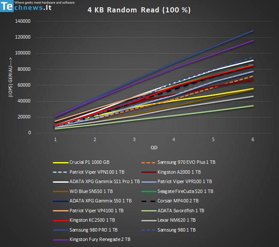
Task: Select the Kingston KC2500 1 TB legend entry
Action: point(84,220)
